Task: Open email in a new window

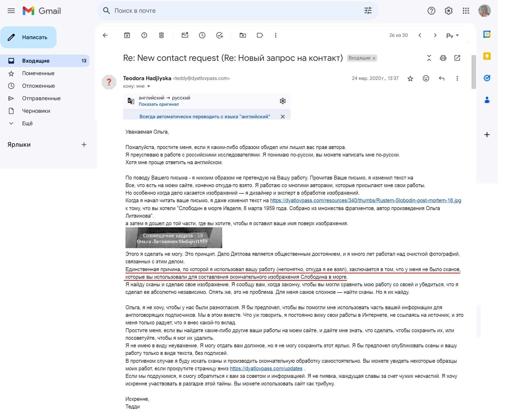Action: [457, 58]
